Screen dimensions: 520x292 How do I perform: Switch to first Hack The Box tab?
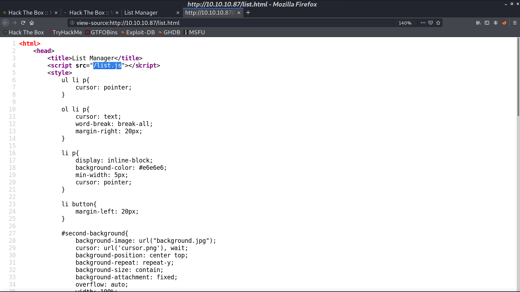pos(30,13)
